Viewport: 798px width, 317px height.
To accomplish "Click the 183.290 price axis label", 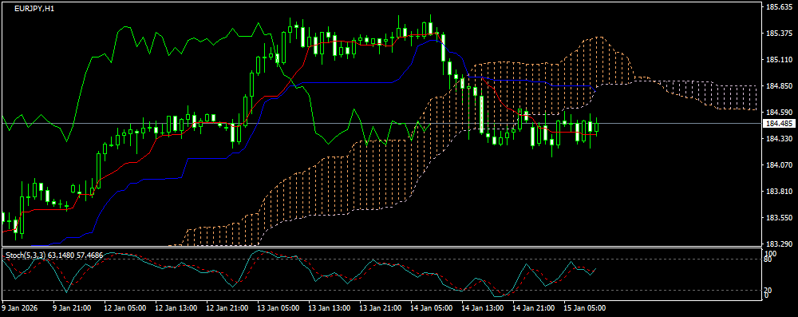I will (x=779, y=244).
